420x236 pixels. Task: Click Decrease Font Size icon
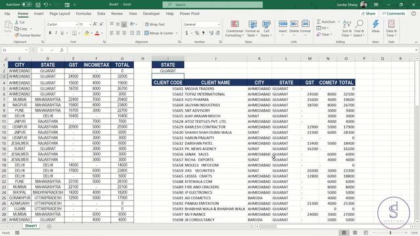102,24
